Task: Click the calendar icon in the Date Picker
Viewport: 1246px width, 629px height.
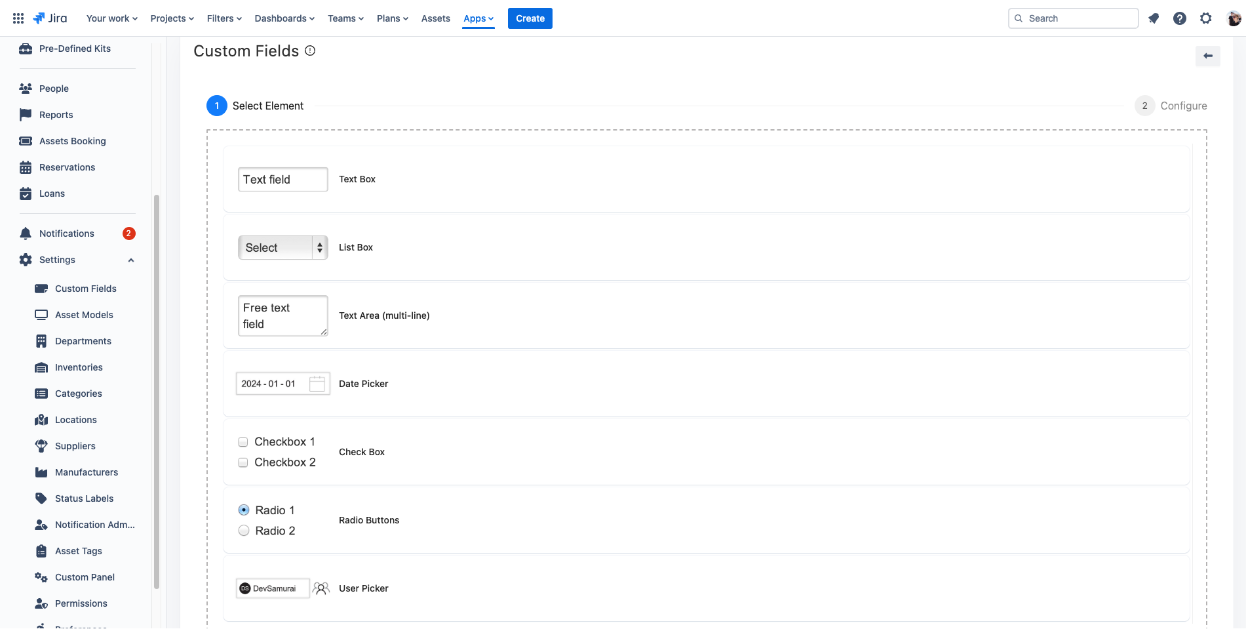Action: pyautogui.click(x=317, y=384)
